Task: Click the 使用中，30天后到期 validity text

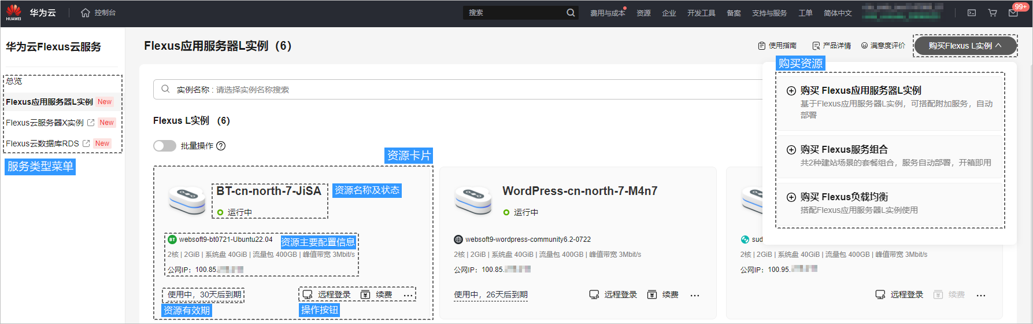Action: [205, 295]
